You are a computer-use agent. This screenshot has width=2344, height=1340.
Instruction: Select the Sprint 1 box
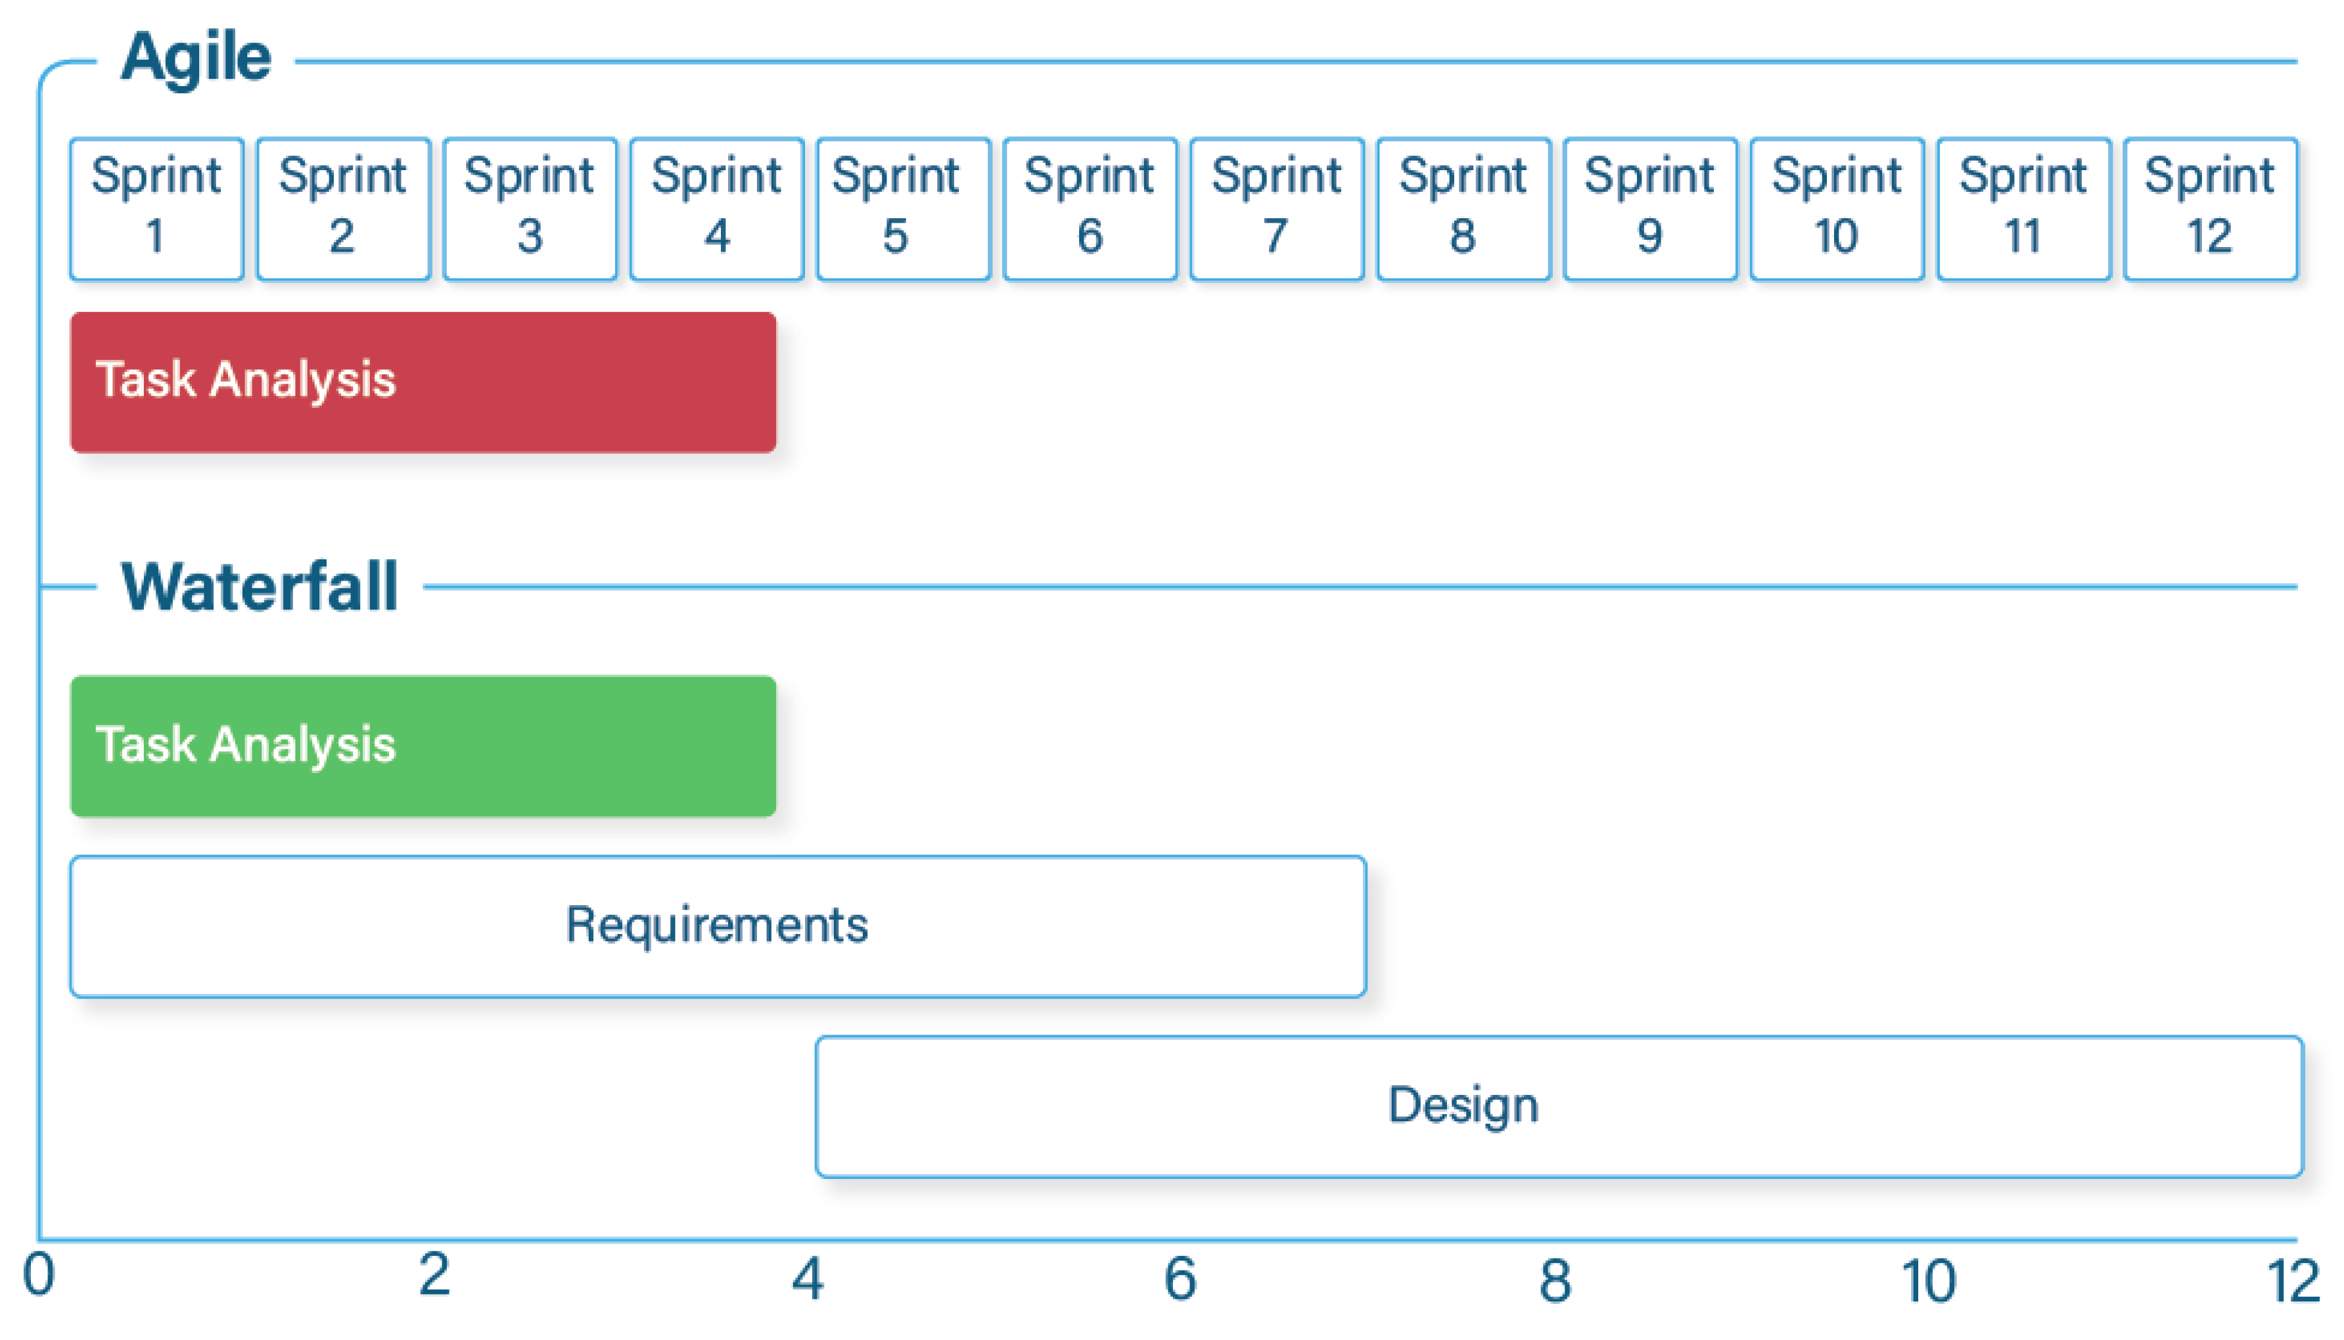156,209
